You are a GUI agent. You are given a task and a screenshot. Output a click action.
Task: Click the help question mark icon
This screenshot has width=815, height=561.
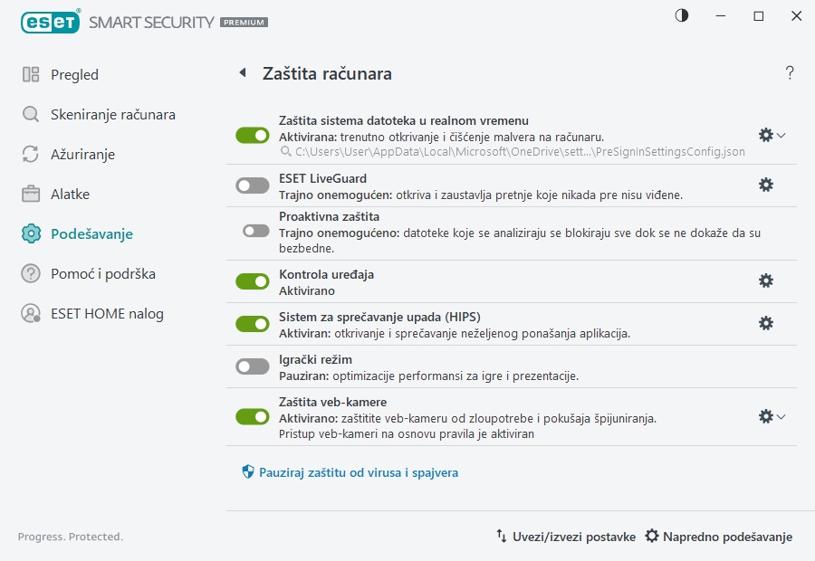click(x=789, y=72)
